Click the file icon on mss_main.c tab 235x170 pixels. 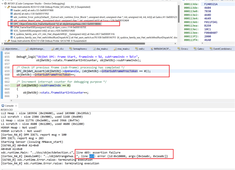point(115,49)
